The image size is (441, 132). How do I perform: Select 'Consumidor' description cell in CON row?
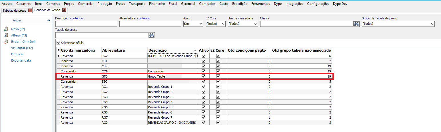[173, 71]
